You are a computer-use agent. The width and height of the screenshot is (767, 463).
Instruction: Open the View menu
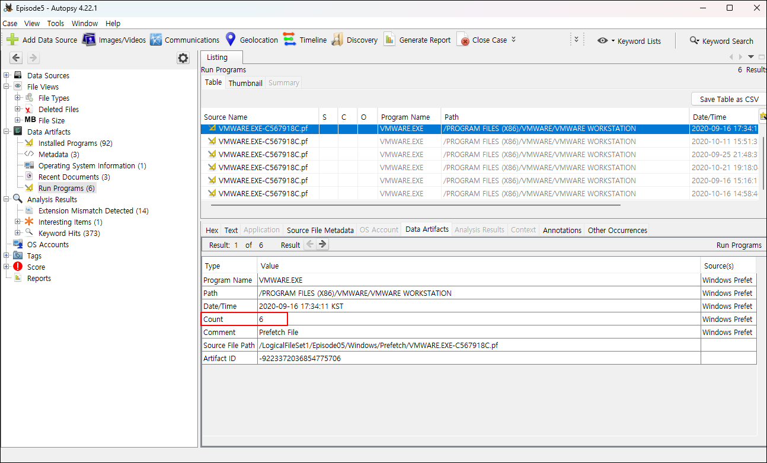pyautogui.click(x=32, y=24)
